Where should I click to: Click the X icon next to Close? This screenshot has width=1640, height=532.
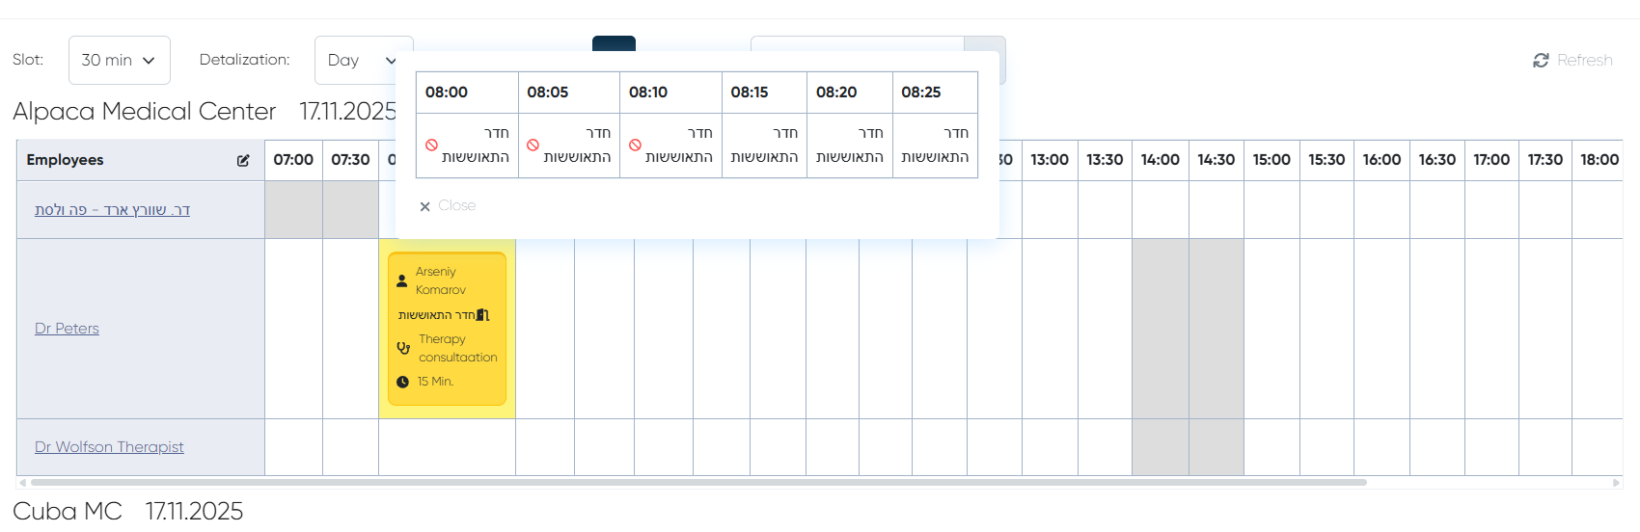424,206
